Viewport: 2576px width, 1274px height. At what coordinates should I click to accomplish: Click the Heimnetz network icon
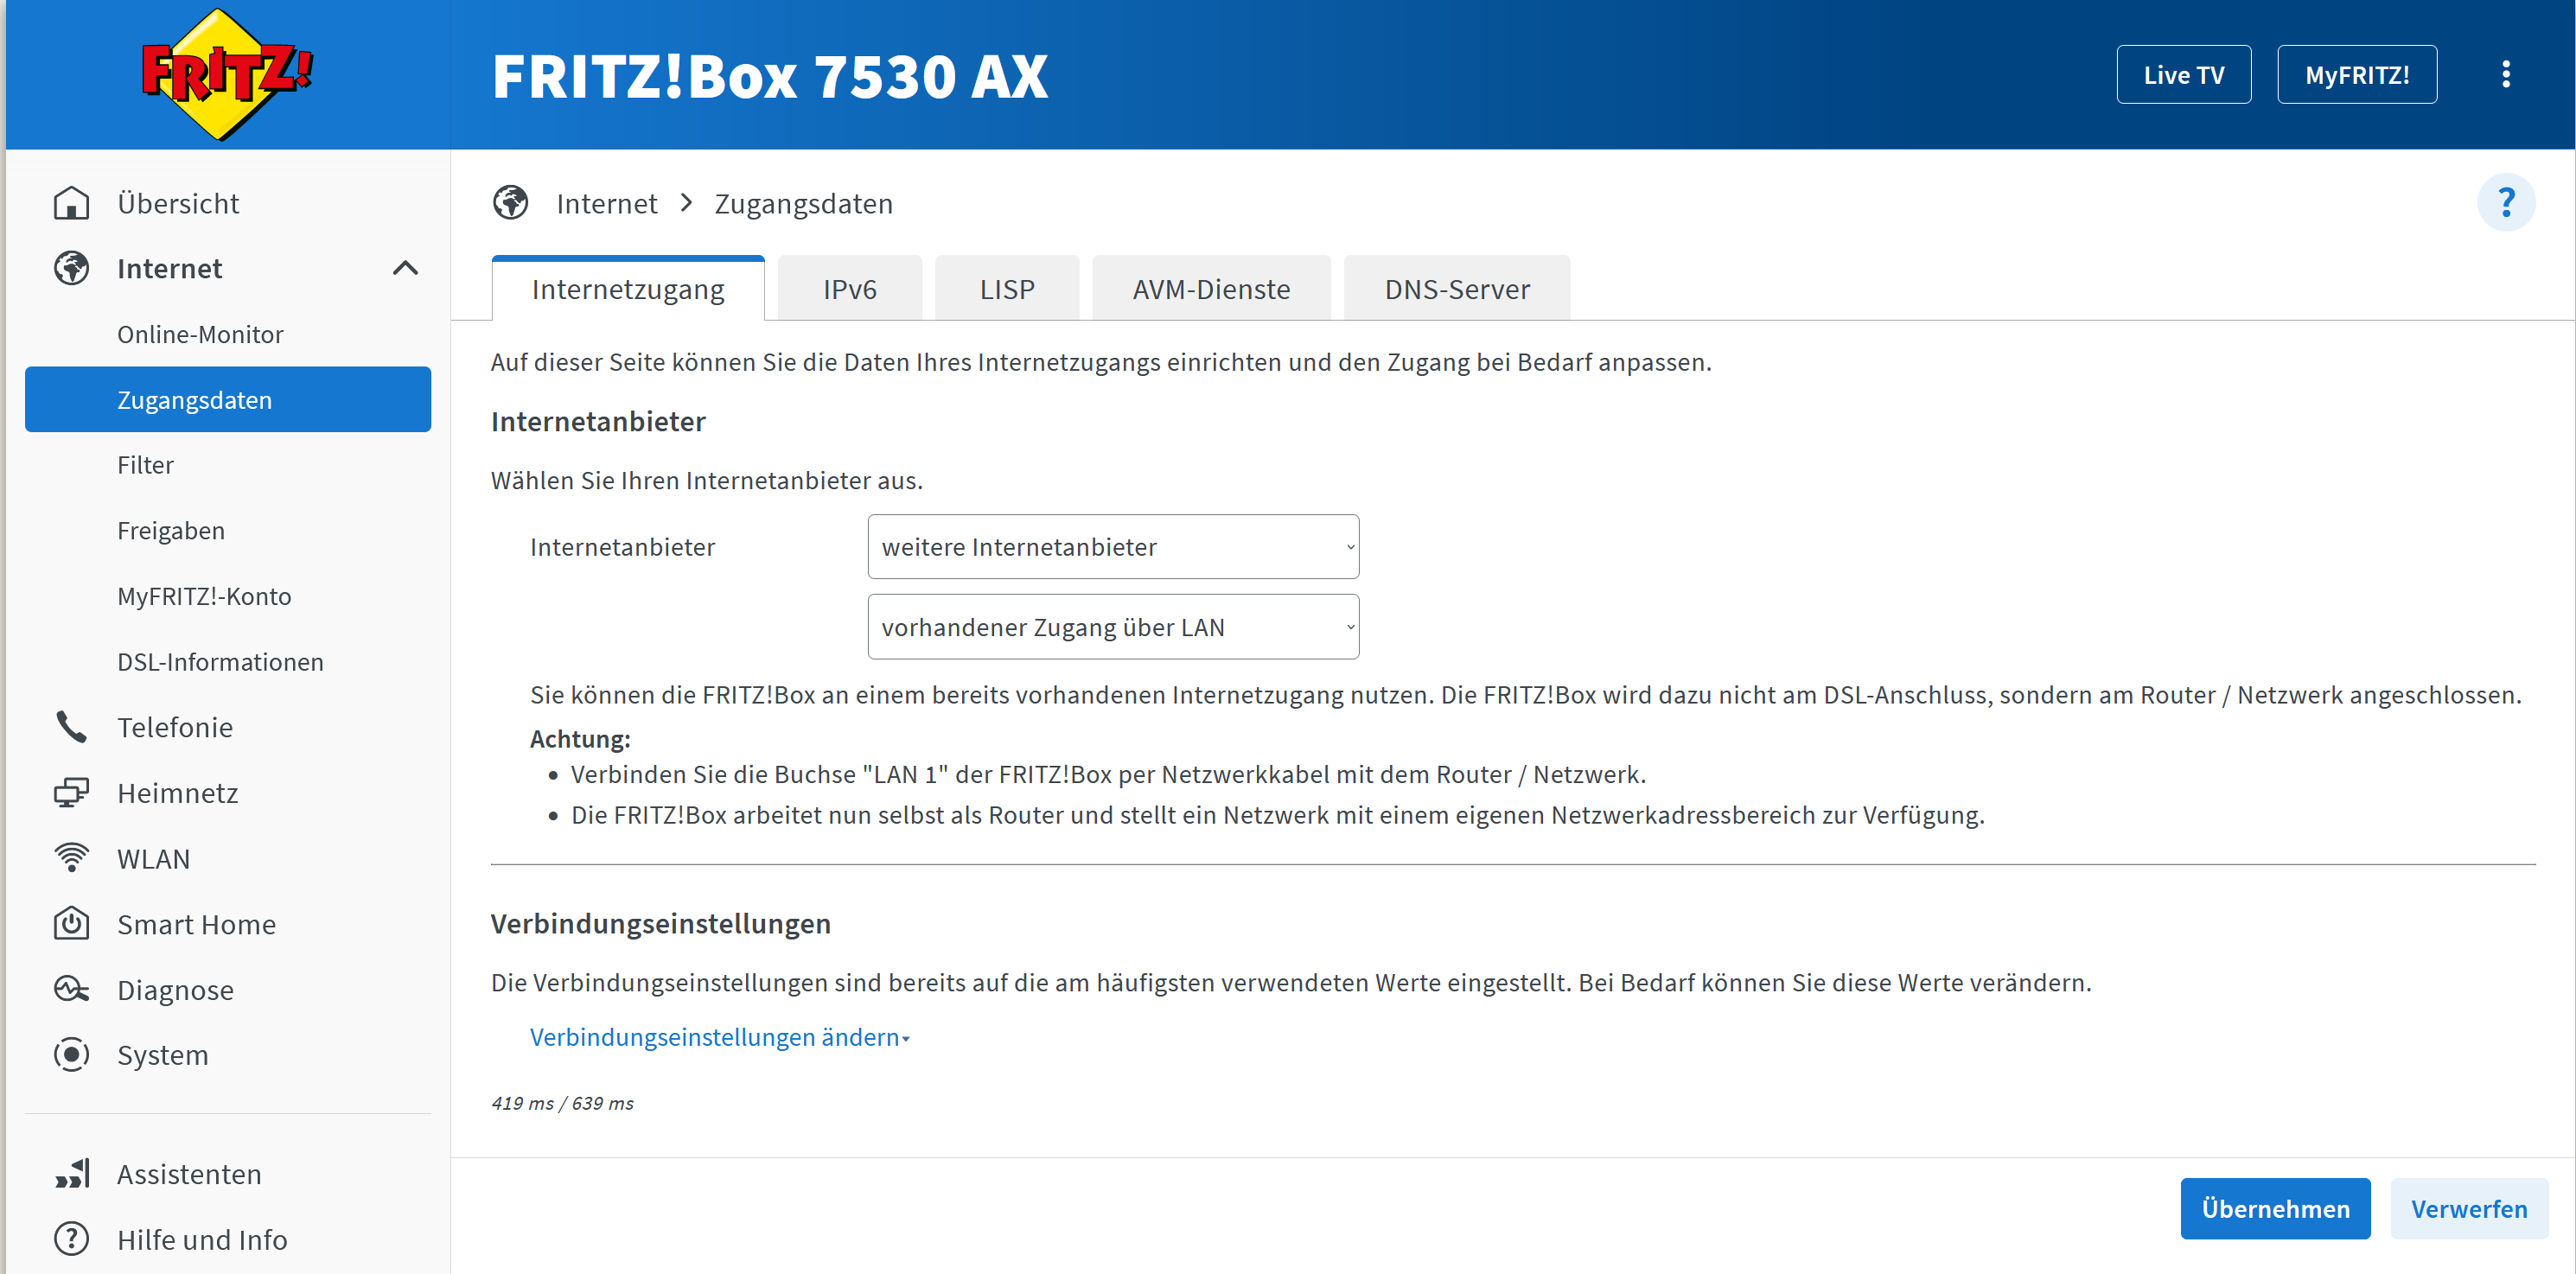coord(71,793)
